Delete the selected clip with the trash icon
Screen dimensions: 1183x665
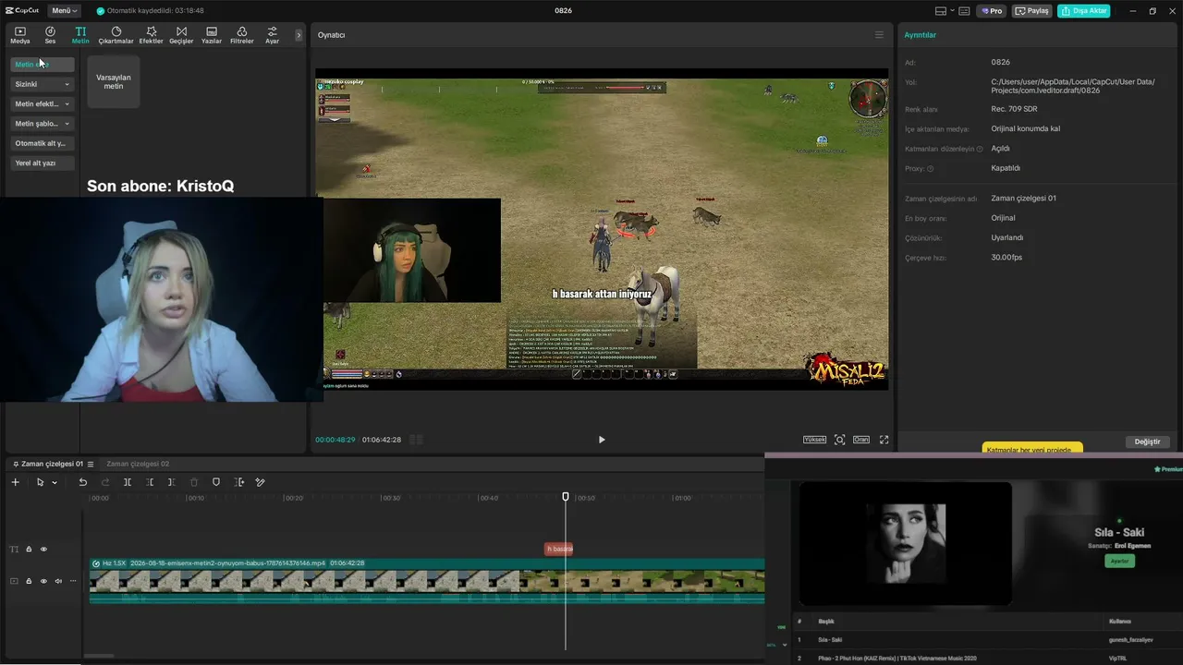point(194,482)
